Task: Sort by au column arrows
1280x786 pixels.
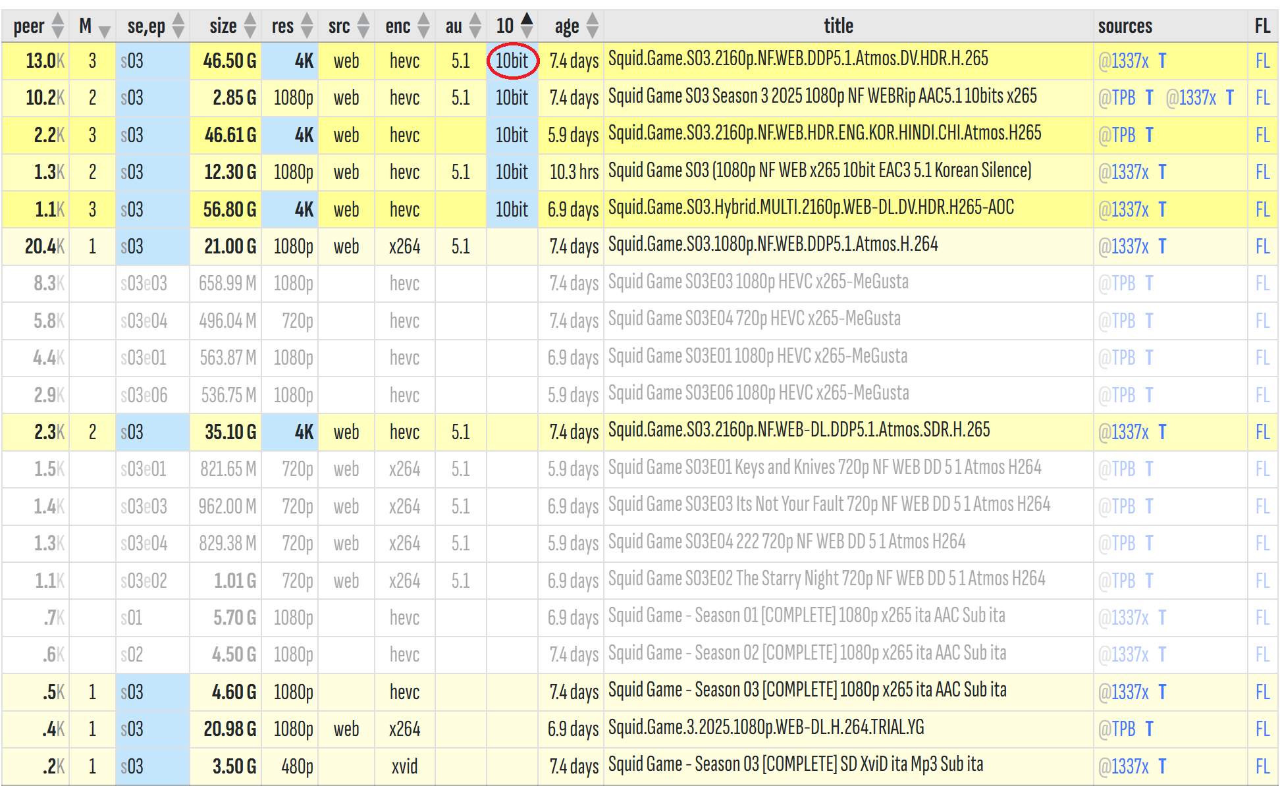Action: (x=475, y=26)
